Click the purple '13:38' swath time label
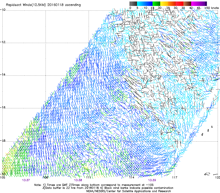The width and height of the screenshot is (220, 193). [x=78, y=180]
